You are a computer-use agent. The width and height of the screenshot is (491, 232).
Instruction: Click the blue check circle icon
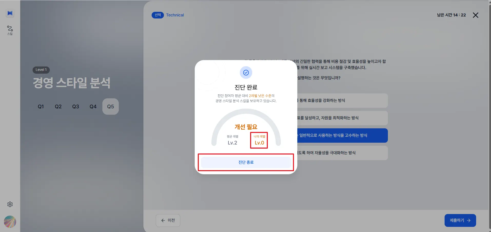[x=246, y=73]
